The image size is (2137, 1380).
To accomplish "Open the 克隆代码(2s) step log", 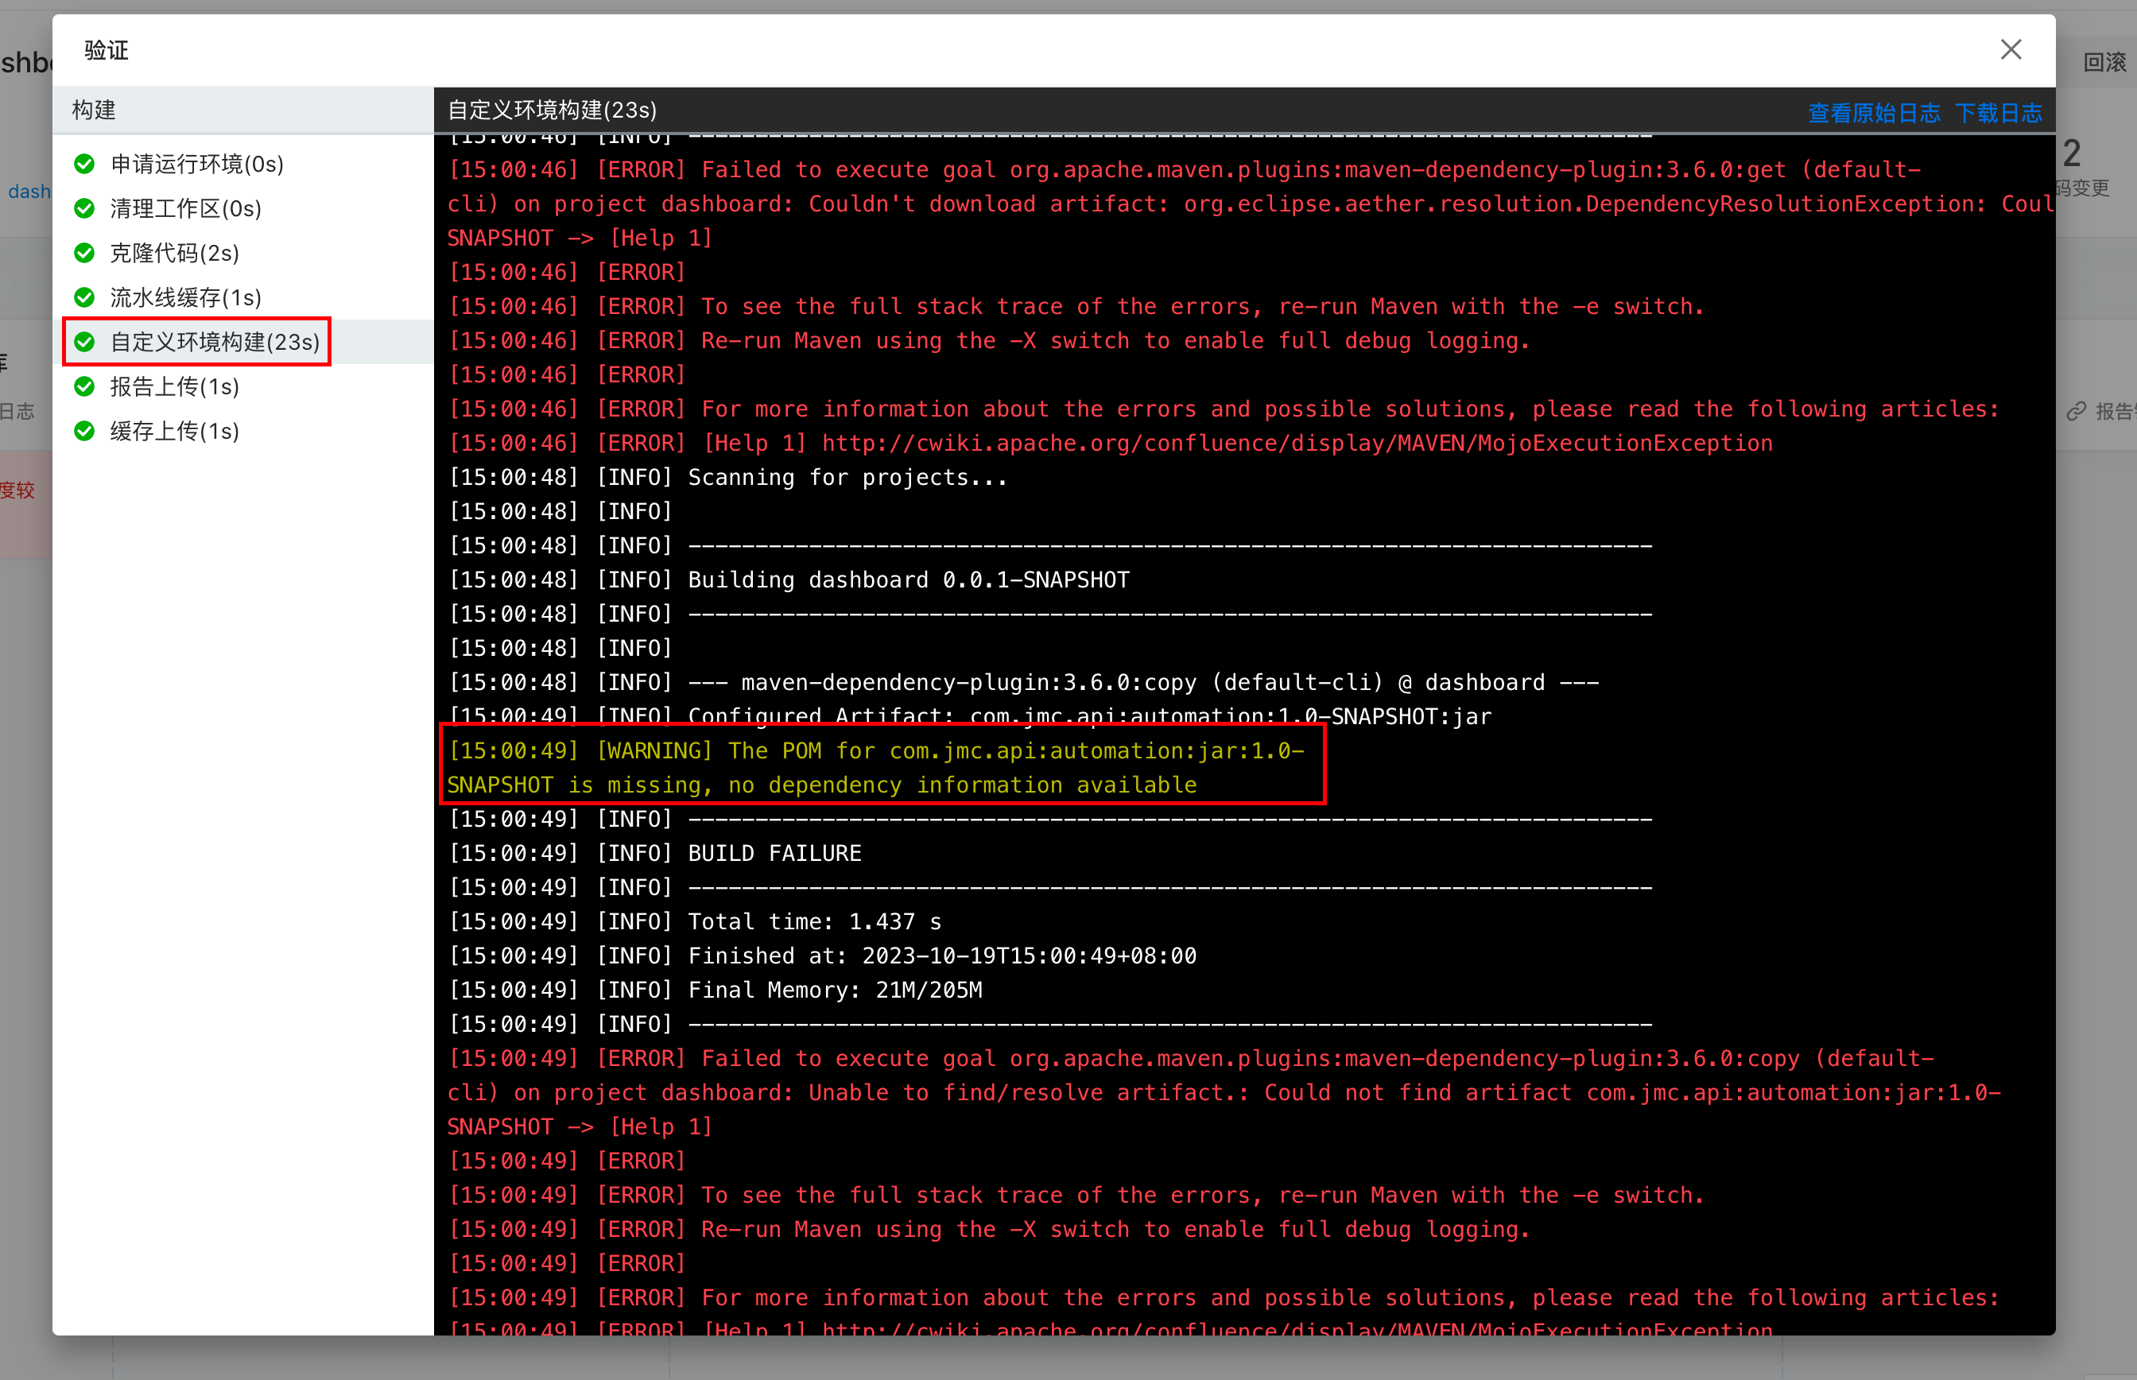I will (x=175, y=253).
